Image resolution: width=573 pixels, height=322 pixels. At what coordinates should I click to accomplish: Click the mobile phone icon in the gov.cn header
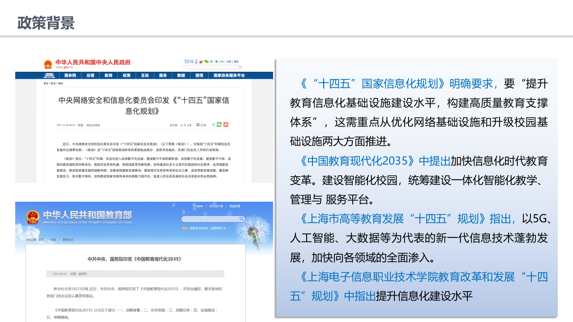click(x=196, y=61)
